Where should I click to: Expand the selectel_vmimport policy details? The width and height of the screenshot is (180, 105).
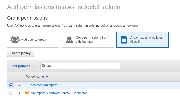click(x=19, y=85)
